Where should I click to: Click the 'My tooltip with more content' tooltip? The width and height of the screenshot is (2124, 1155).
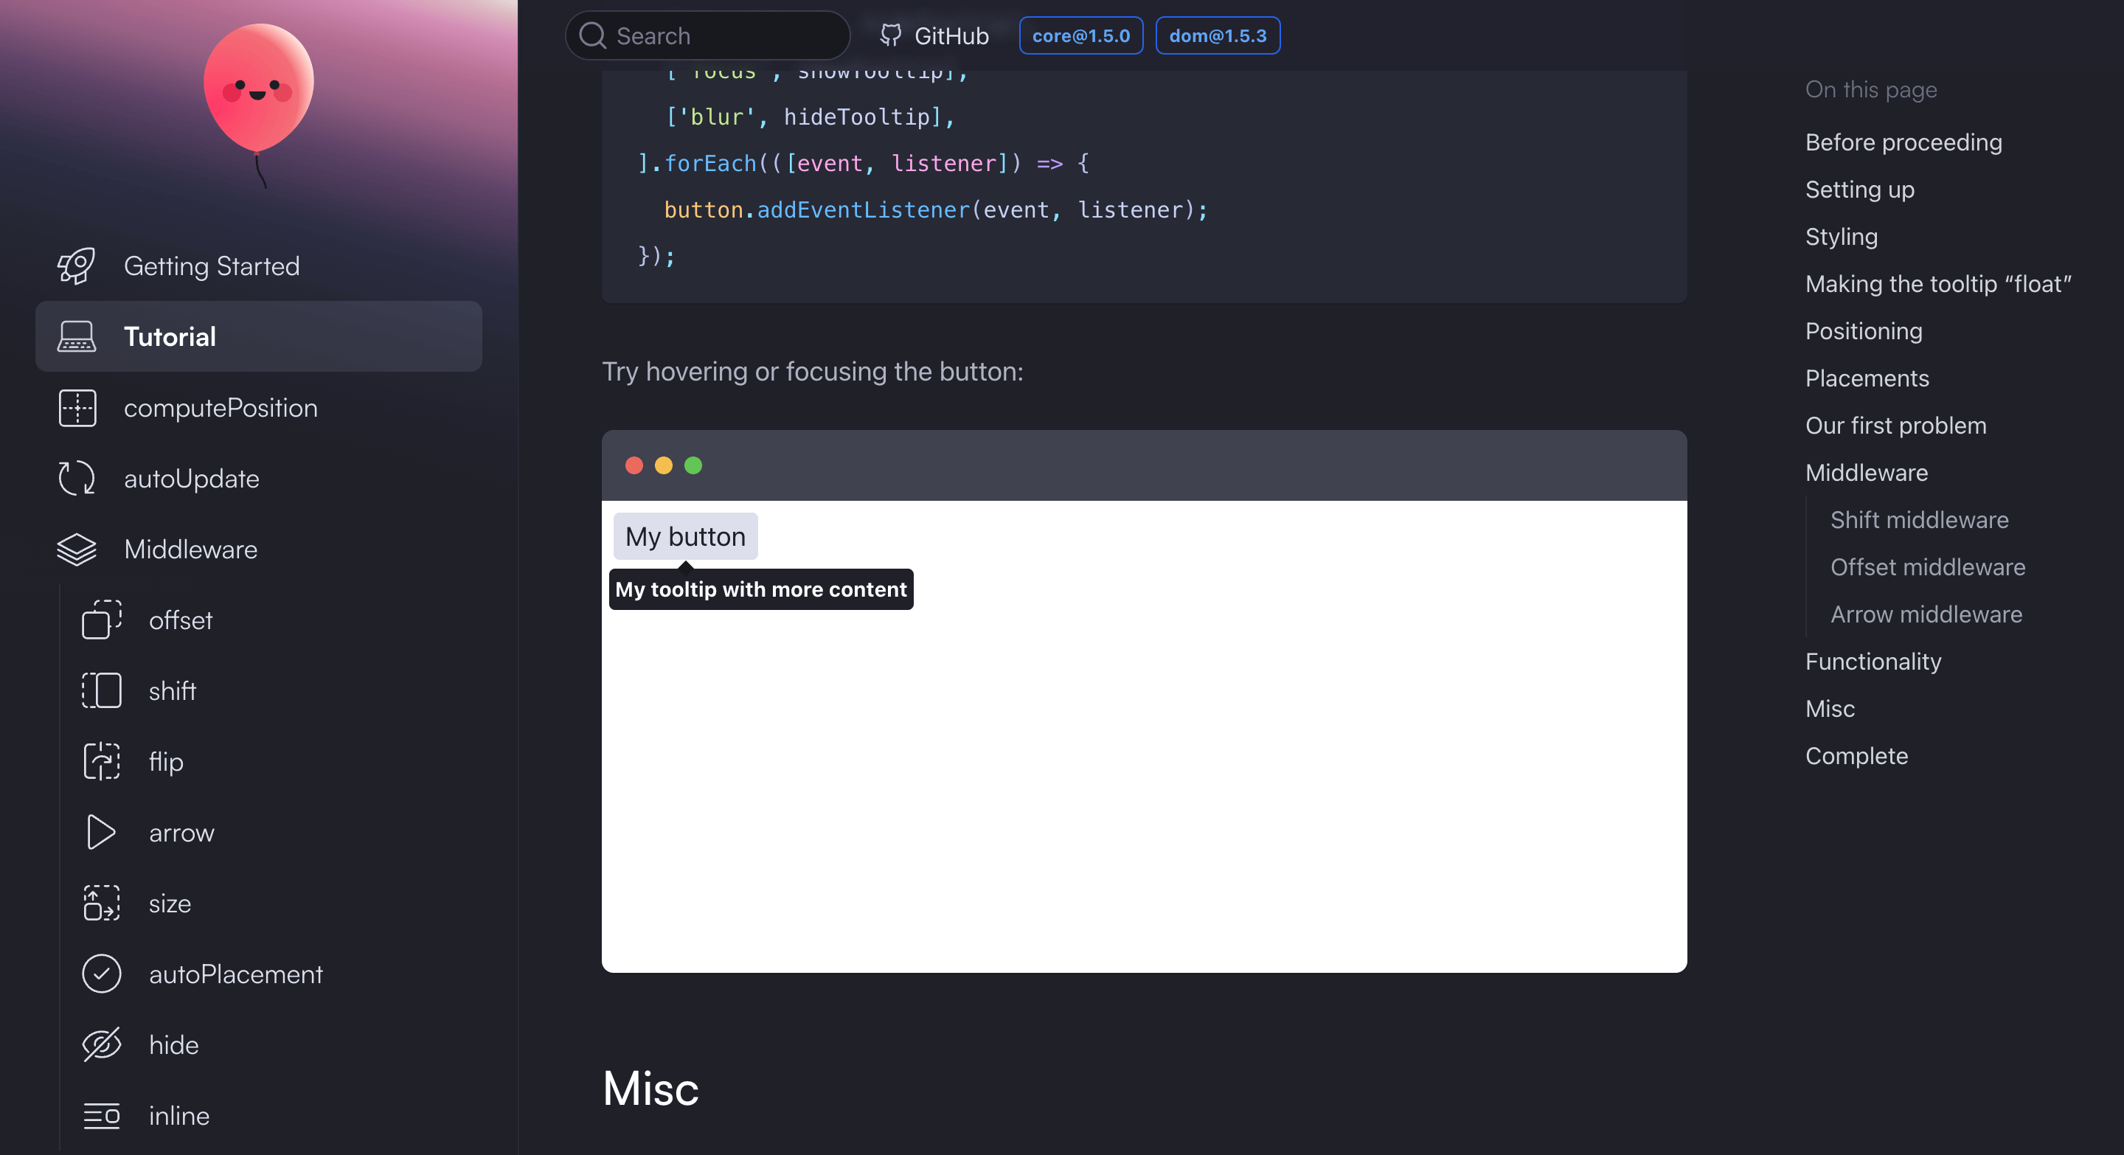pyautogui.click(x=761, y=589)
